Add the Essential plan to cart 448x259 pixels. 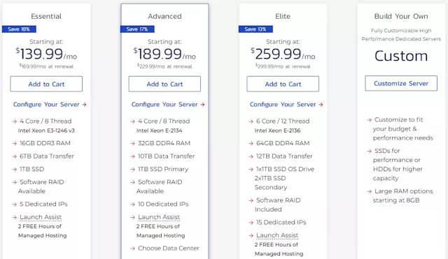tap(46, 84)
